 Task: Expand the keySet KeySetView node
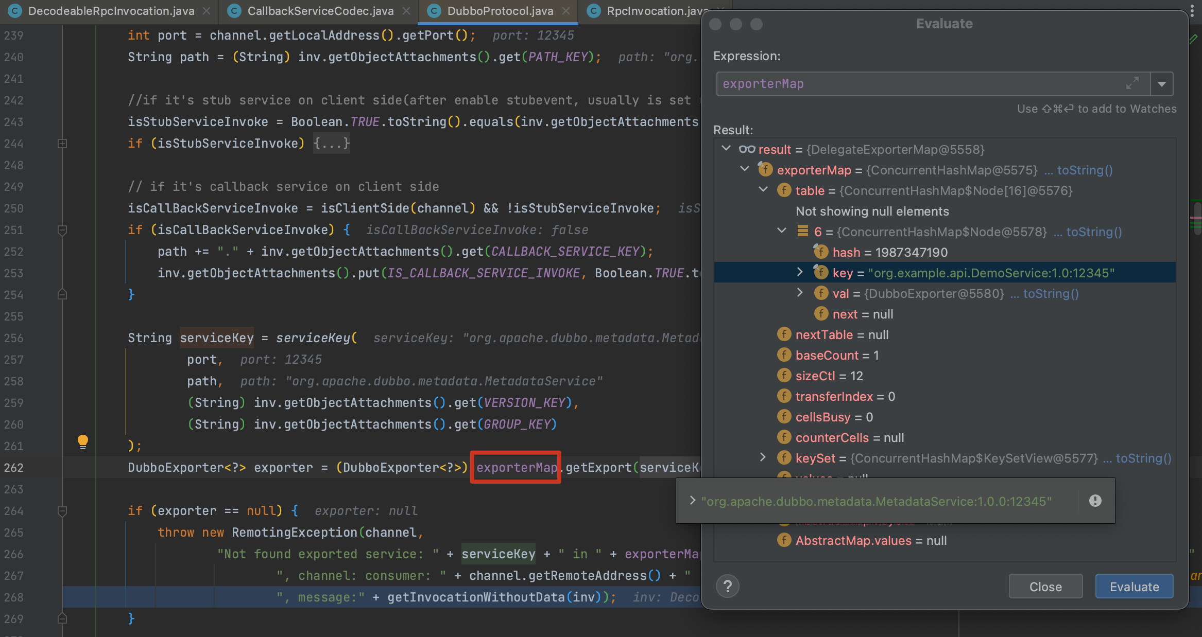point(763,457)
